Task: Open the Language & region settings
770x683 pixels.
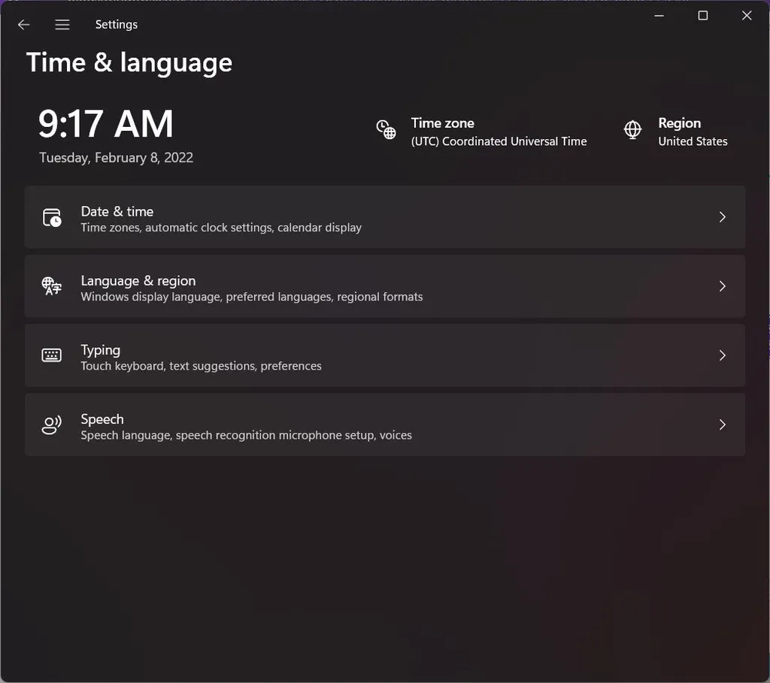Action: coord(385,286)
